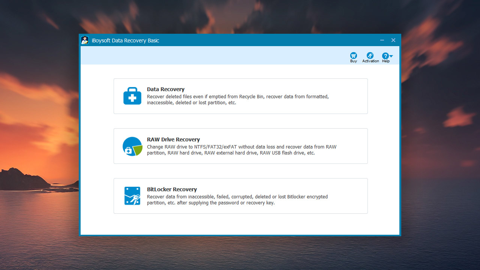This screenshot has height=270, width=480.
Task: Minimize the iBoysoft Data Recovery window
Action: (x=382, y=40)
